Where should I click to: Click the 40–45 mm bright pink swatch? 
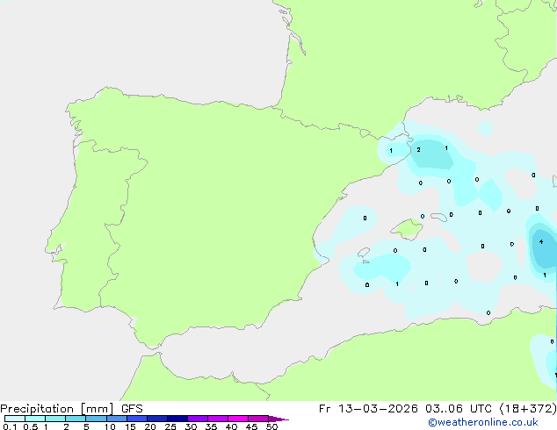[238, 419]
